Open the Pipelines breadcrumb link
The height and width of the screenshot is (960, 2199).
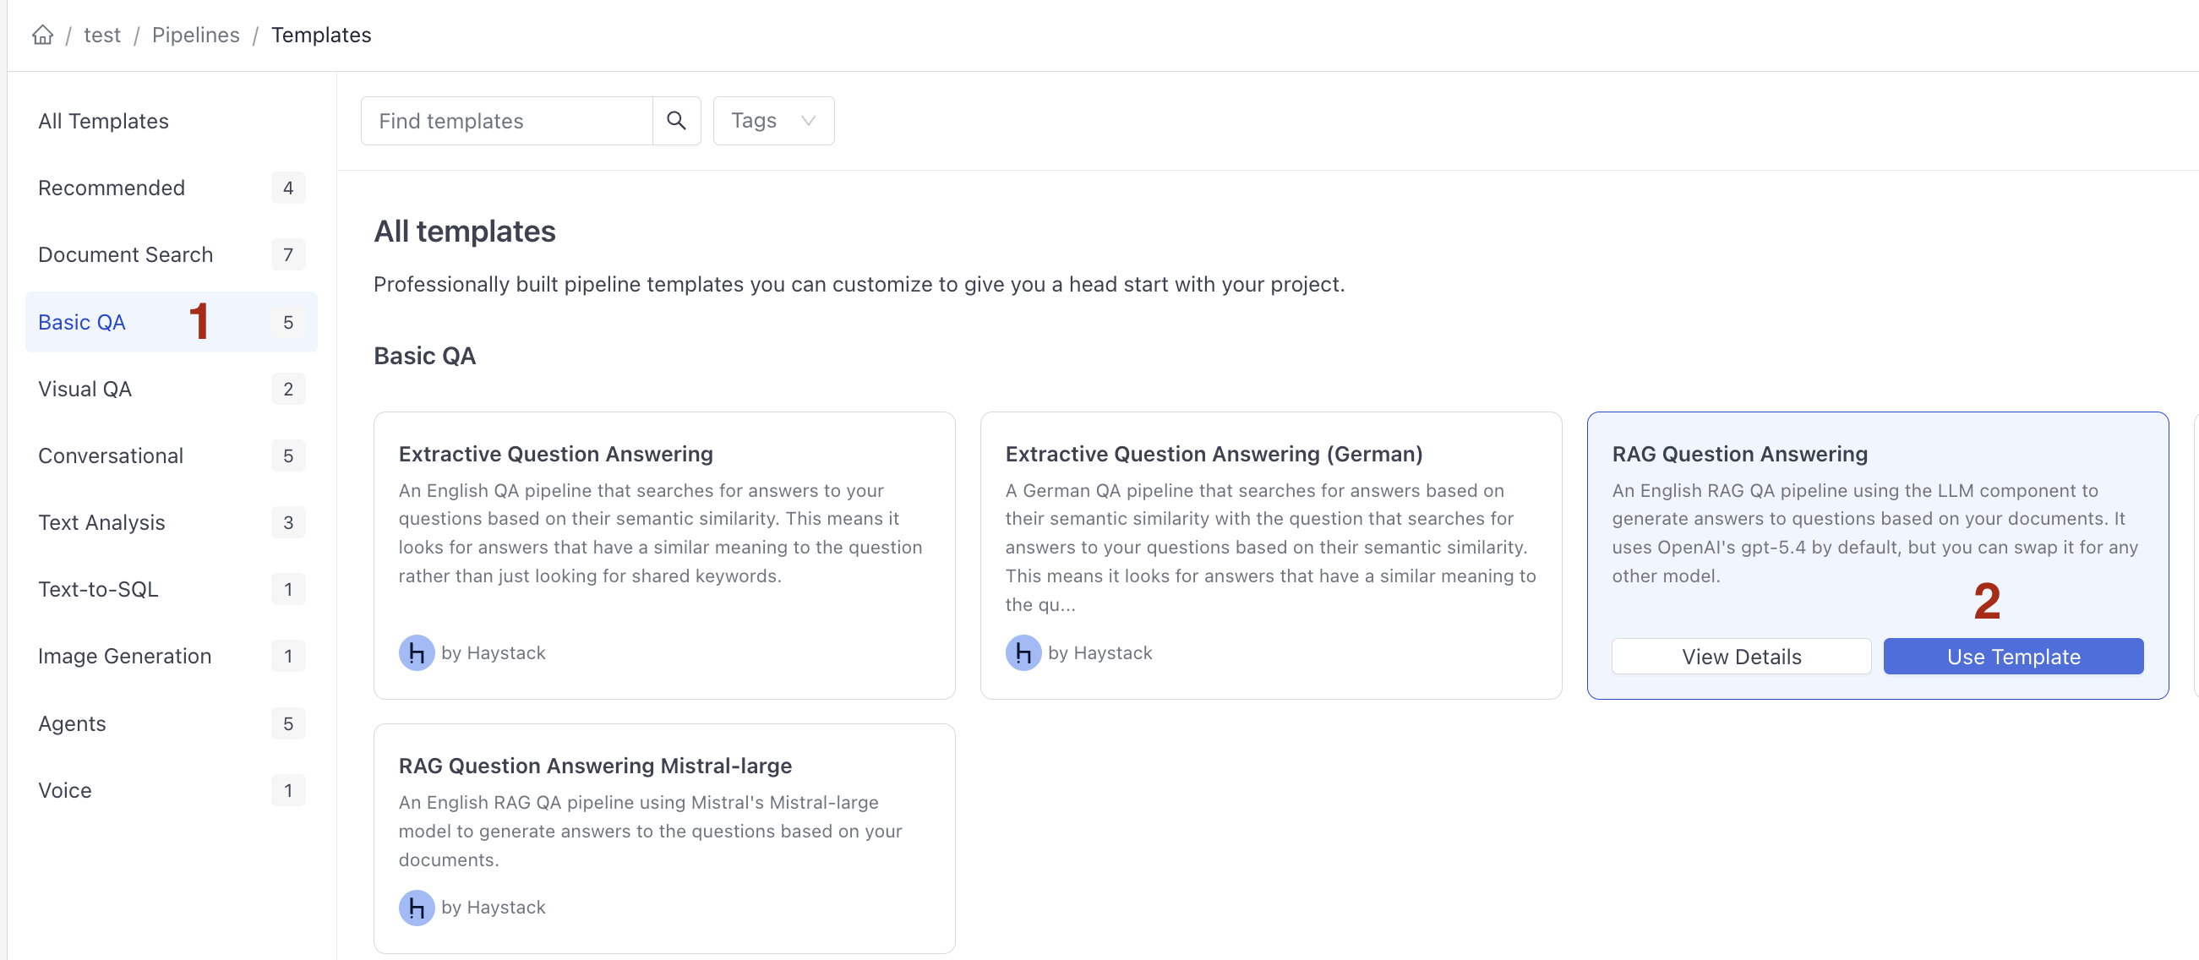195,35
